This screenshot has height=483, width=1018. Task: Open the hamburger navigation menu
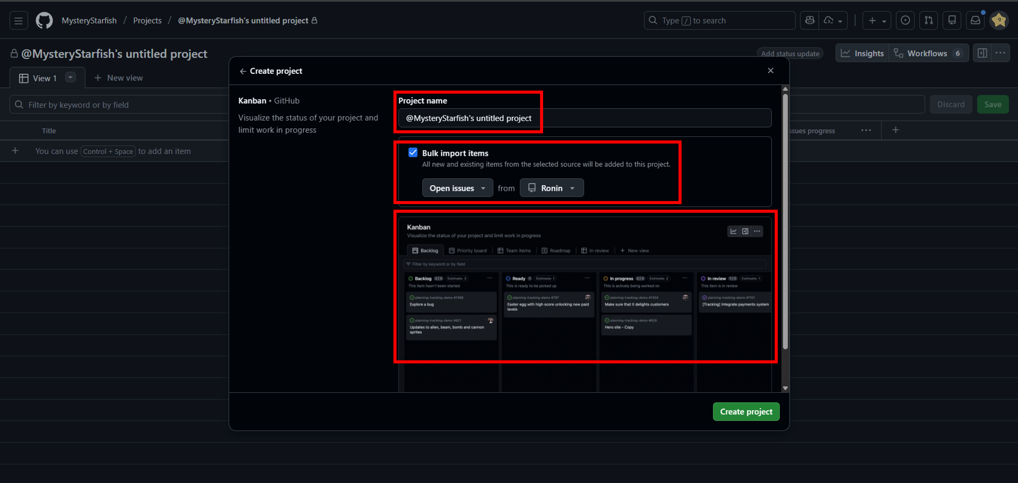(18, 21)
